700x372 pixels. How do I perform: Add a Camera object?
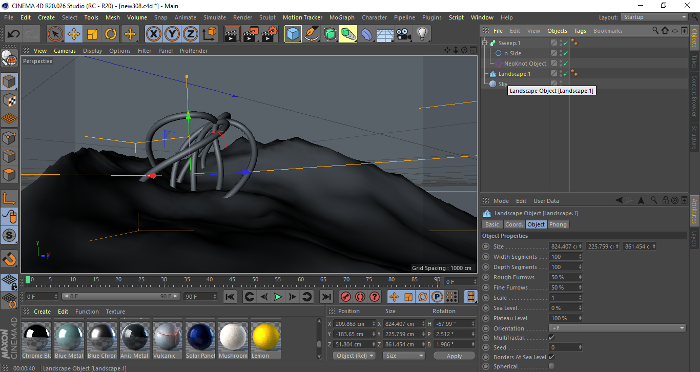pos(403,34)
